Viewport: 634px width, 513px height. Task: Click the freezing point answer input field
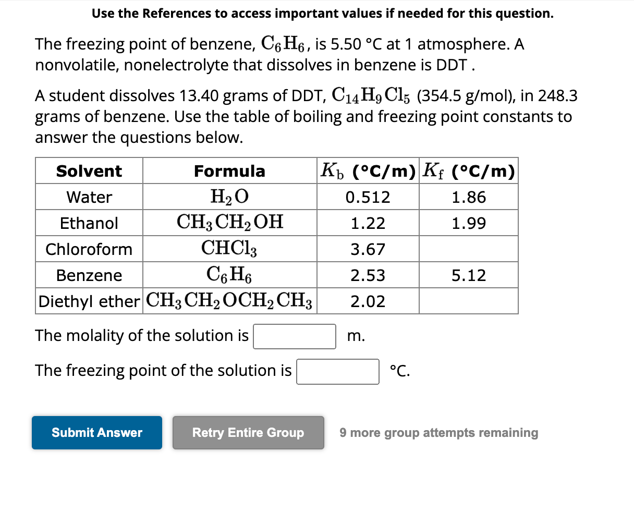click(337, 371)
